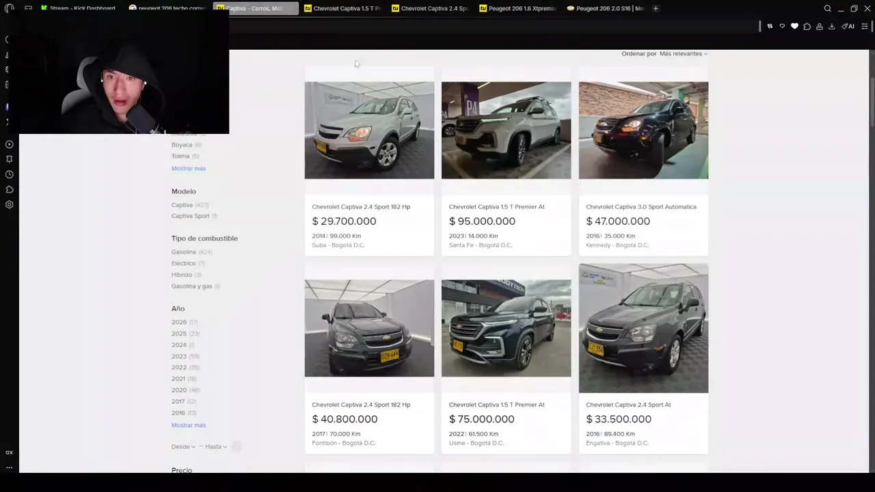
Task: Open the Chevrolet Captiva 3.0 Sport Automatica title
Action: point(641,207)
